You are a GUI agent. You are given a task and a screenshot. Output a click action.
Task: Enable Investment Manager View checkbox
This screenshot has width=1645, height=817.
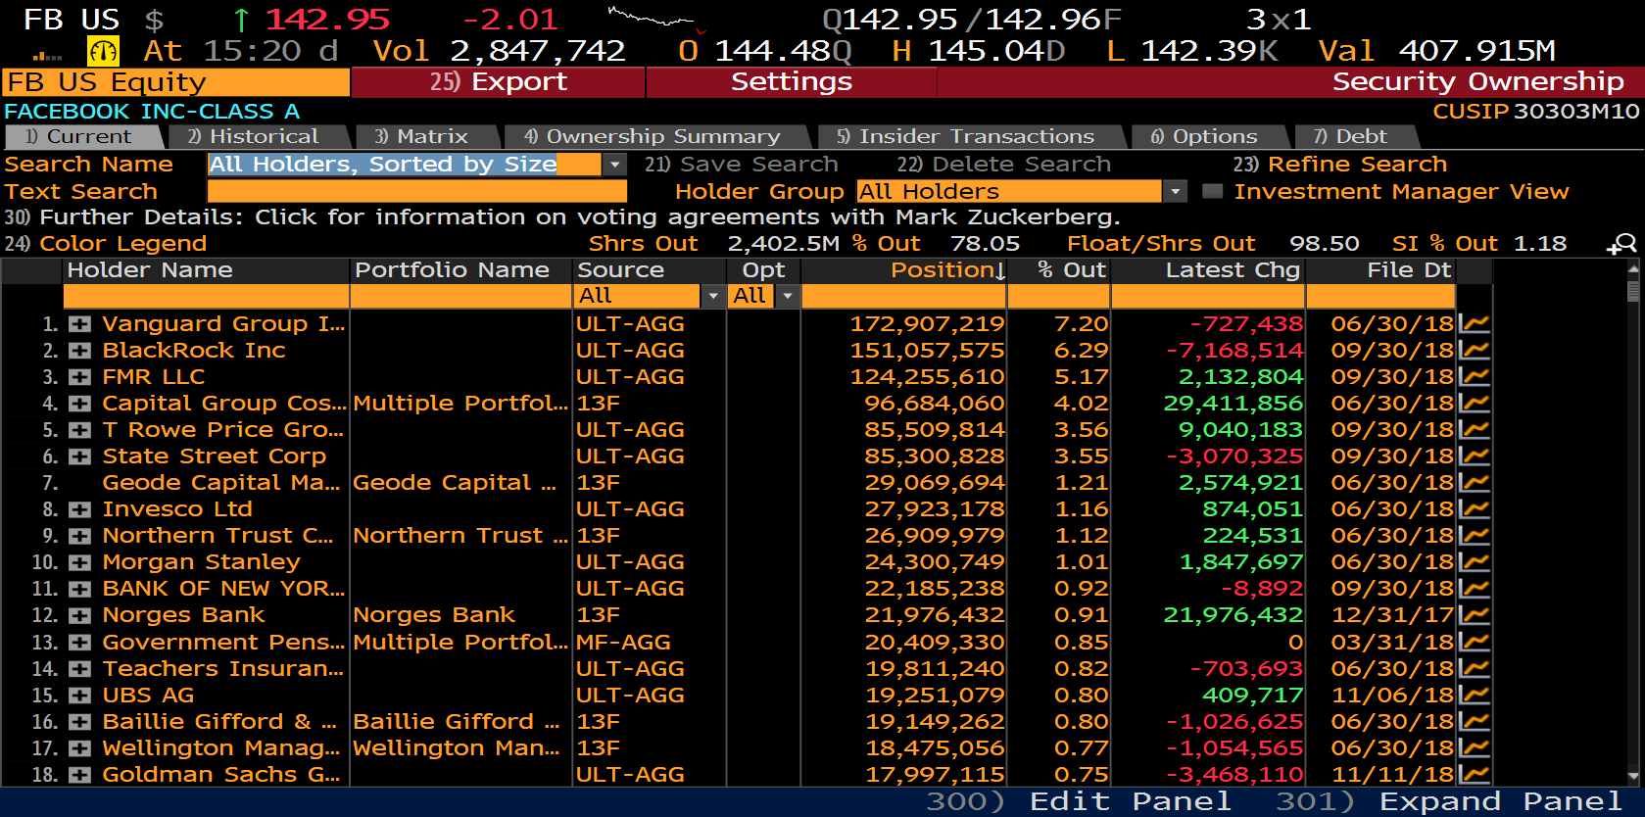coord(1212,192)
